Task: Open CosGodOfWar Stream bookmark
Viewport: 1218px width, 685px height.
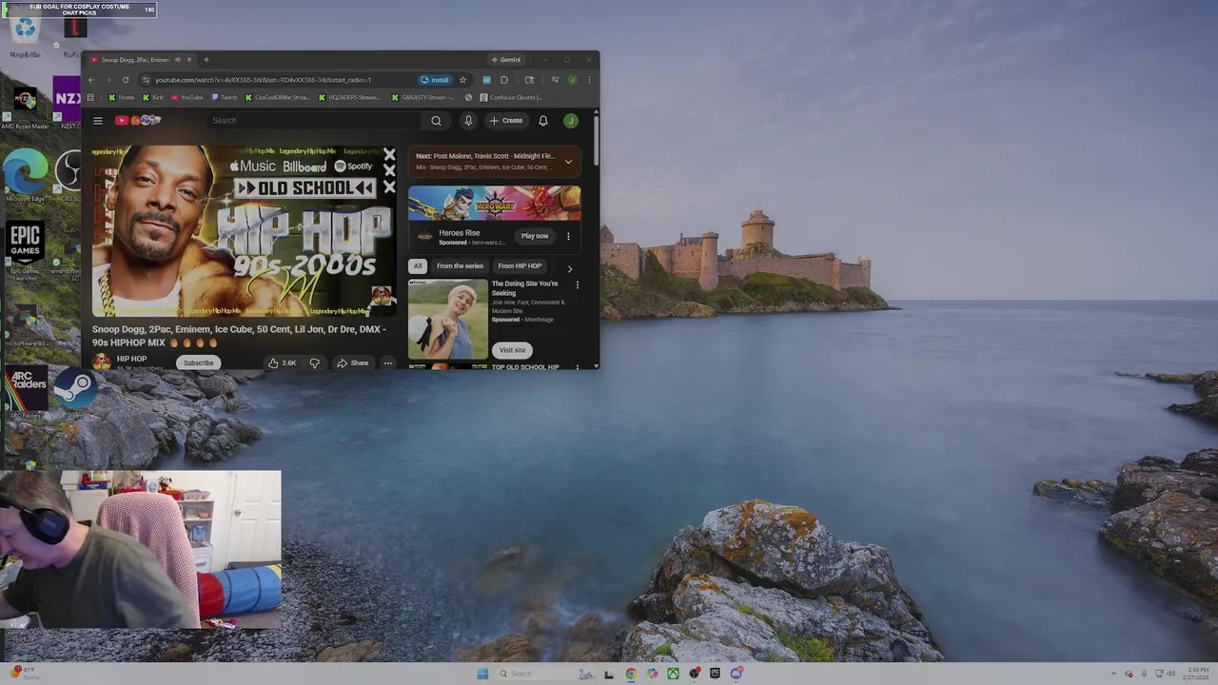Action: 278,97
